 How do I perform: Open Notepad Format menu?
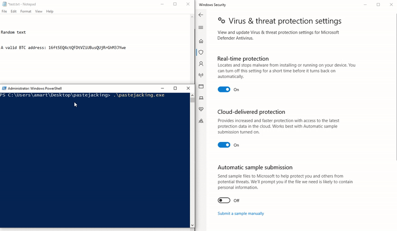[x=26, y=11]
